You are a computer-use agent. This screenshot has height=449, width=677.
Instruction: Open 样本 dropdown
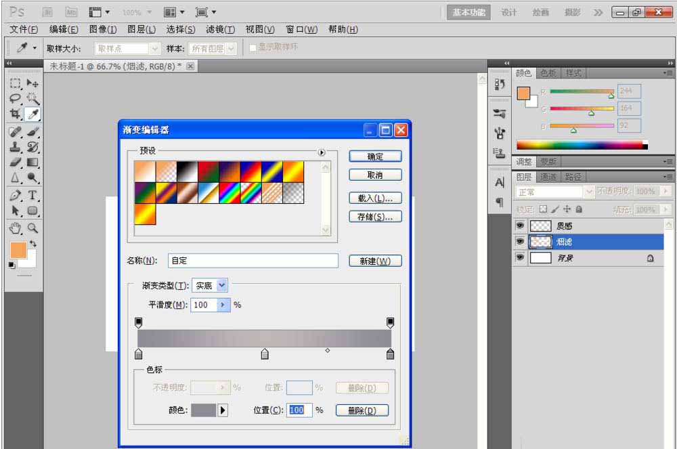point(232,49)
